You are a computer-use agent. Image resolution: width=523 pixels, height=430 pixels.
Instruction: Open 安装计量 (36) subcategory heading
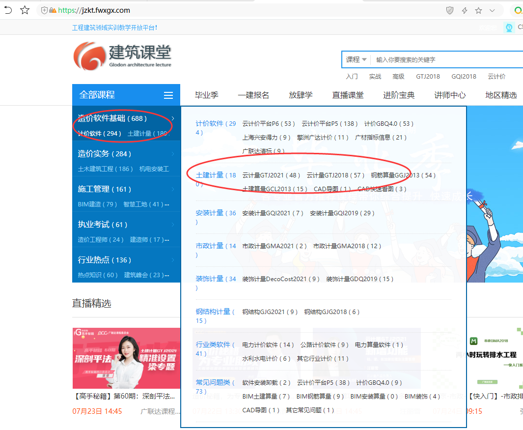216,217
